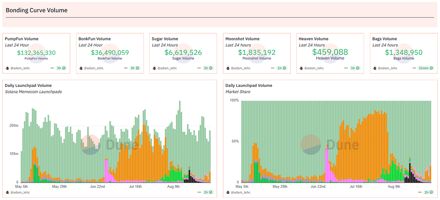The height and width of the screenshot is (200, 440).
Task: Click the $1,835,192 Moonshot value
Action: [257, 52]
